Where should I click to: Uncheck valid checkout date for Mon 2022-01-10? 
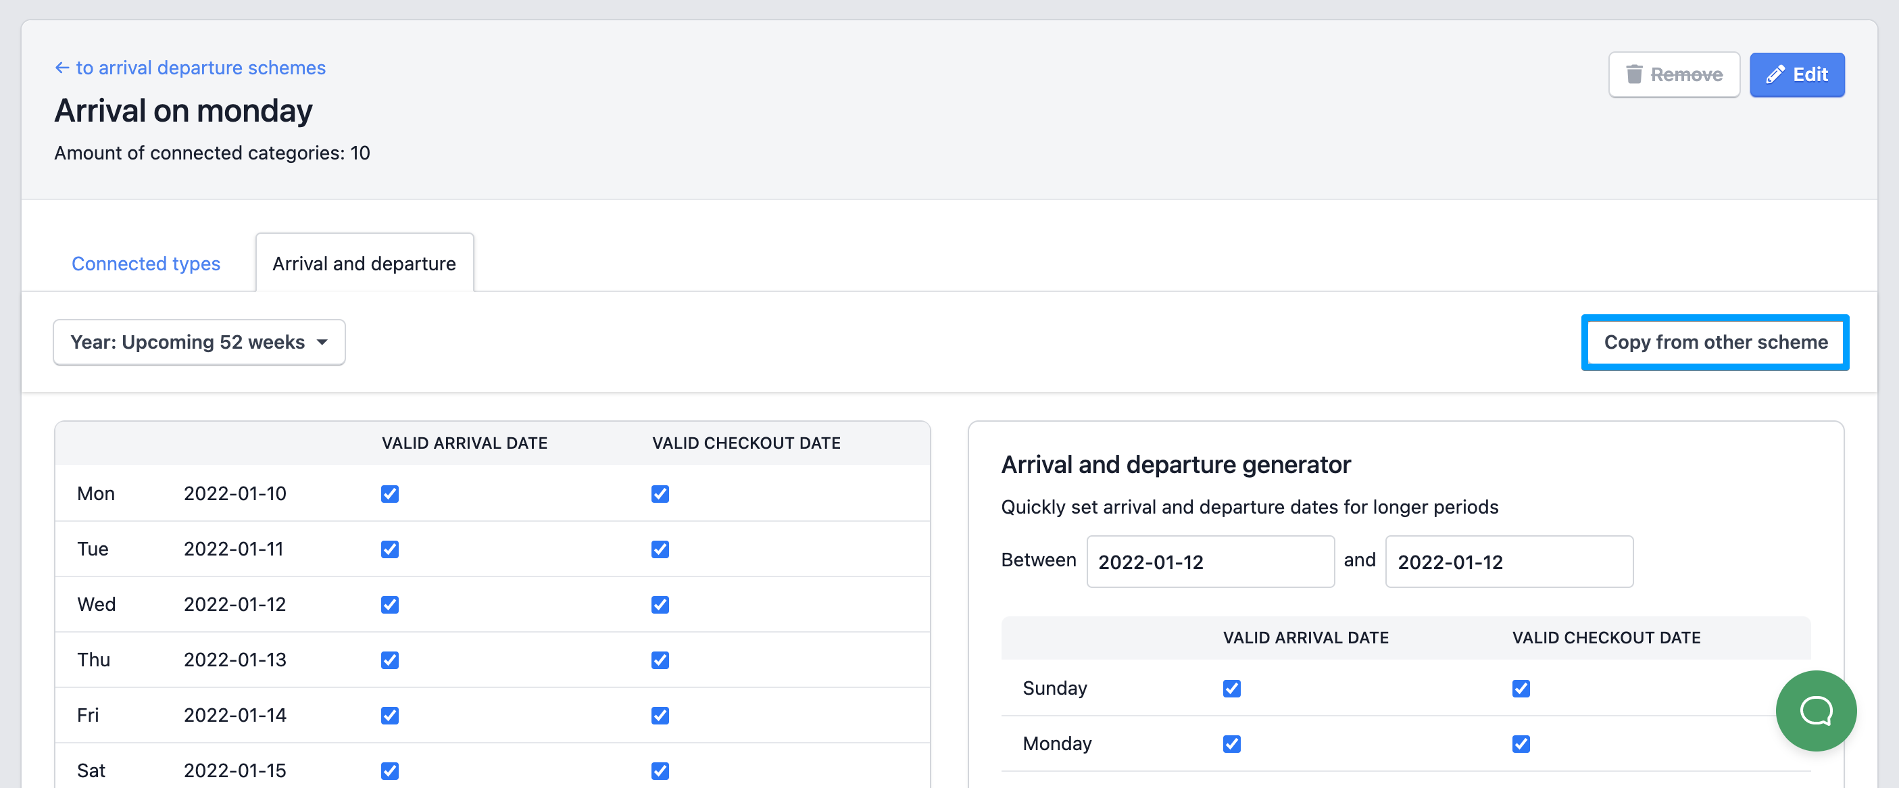tap(660, 494)
